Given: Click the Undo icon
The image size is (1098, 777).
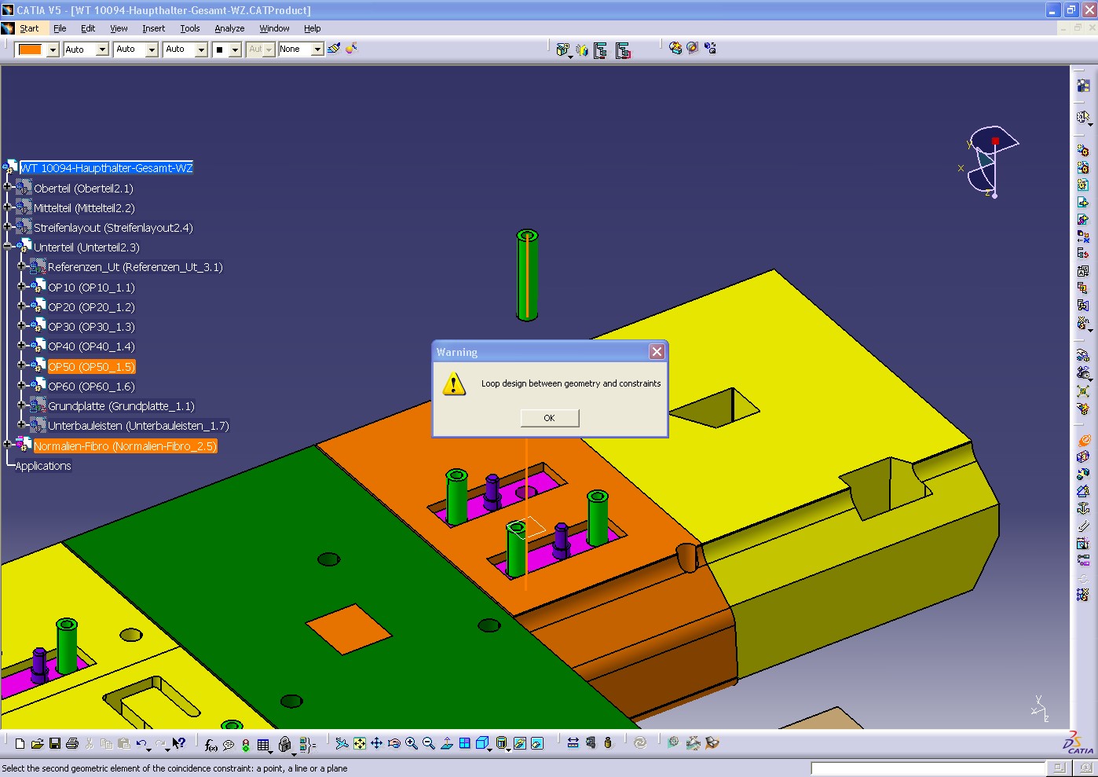Looking at the screenshot, I should click(141, 743).
